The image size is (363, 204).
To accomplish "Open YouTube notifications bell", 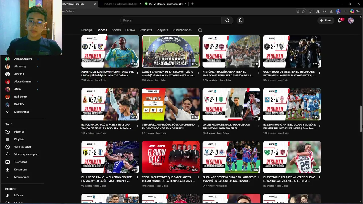I will coord(340,20).
